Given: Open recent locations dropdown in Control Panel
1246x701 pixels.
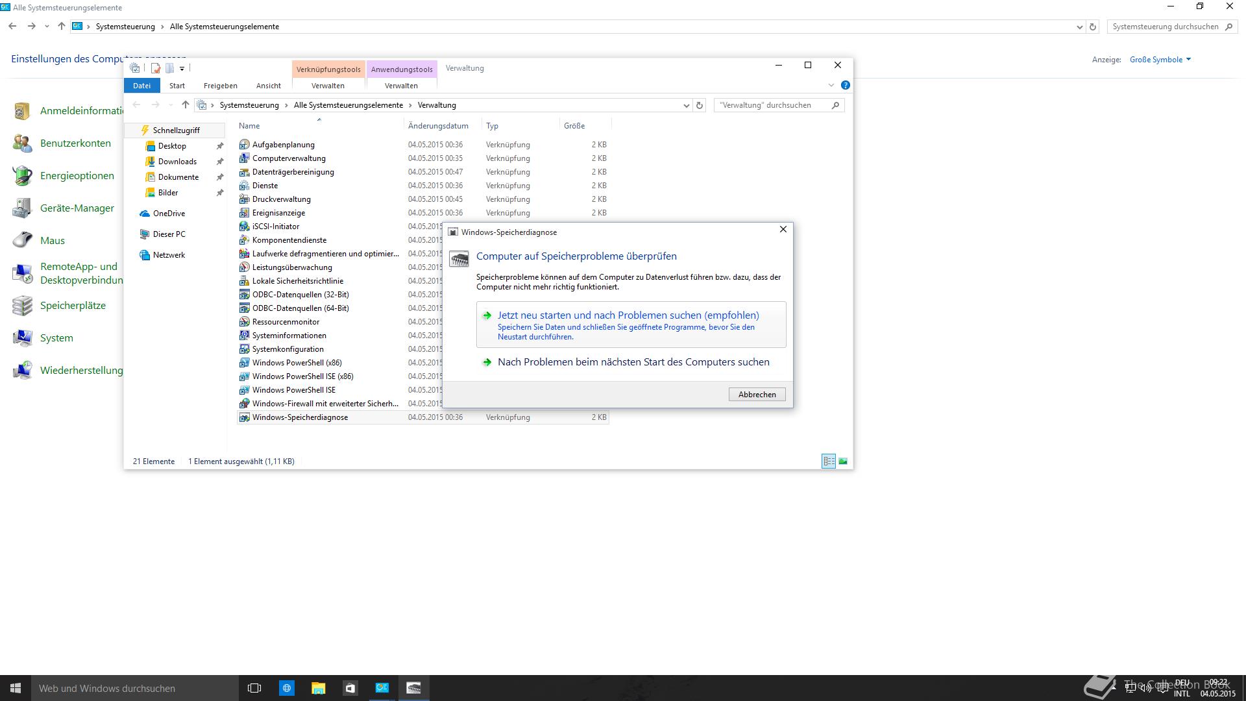Looking at the screenshot, I should [47, 27].
